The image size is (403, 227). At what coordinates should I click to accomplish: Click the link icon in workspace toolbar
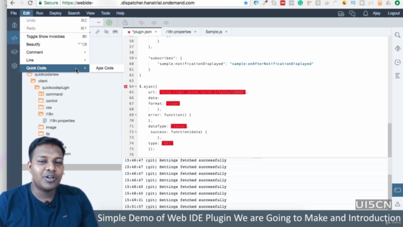pyautogui.click(x=98, y=32)
